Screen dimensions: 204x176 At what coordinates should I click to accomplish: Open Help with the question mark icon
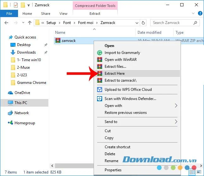click(x=200, y=13)
